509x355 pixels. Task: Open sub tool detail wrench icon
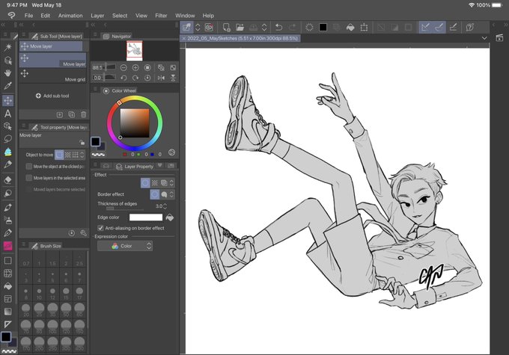(x=83, y=233)
